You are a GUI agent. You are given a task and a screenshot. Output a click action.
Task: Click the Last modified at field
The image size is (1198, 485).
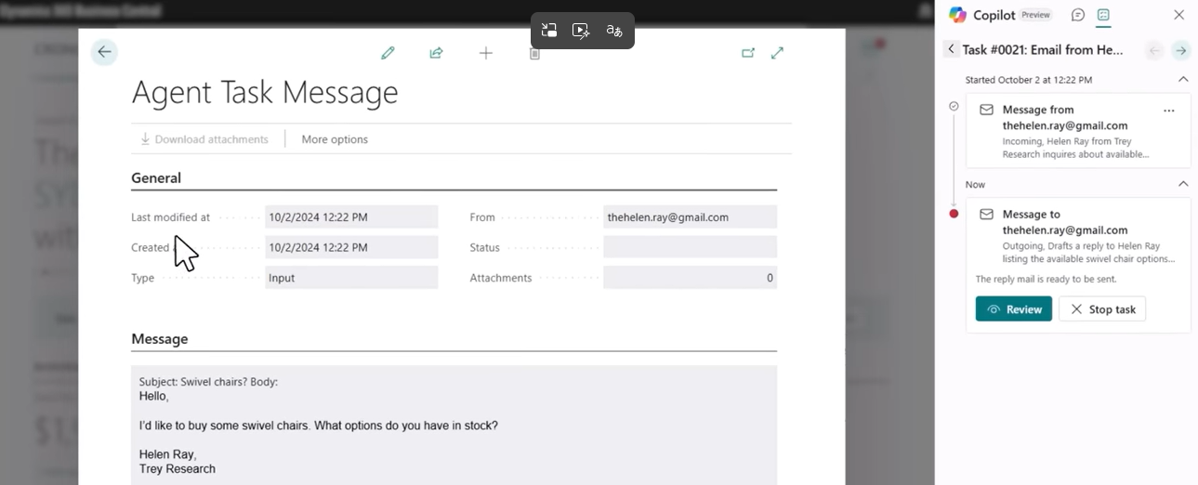[351, 216]
